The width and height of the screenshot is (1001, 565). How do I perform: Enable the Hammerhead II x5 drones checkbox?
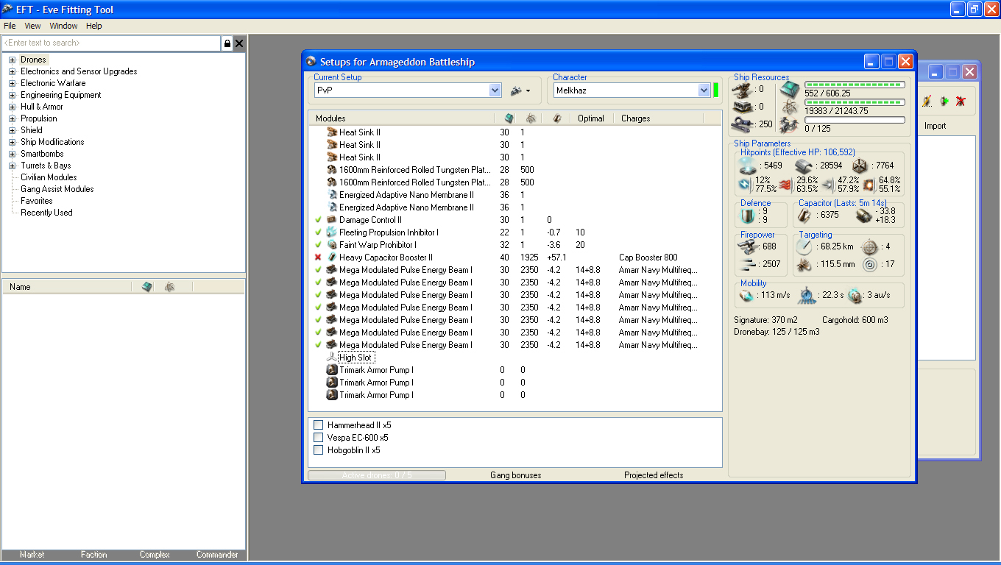319,425
